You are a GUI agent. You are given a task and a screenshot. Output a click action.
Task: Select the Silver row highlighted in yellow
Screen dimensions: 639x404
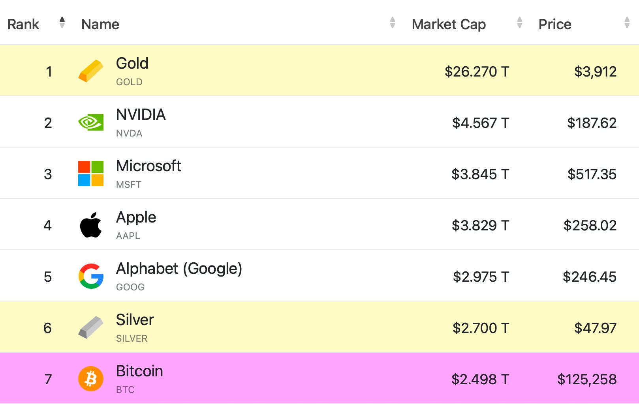(x=316, y=327)
